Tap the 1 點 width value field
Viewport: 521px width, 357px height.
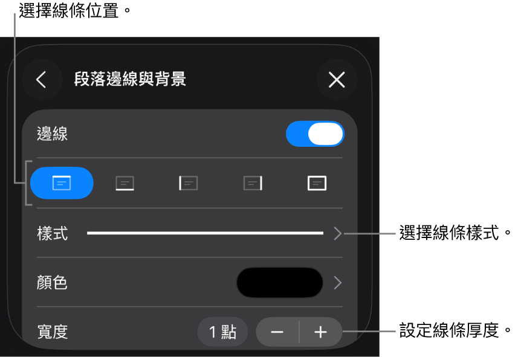222,332
